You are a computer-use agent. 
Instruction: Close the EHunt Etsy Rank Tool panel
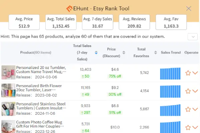pyautogui.click(x=189, y=9)
